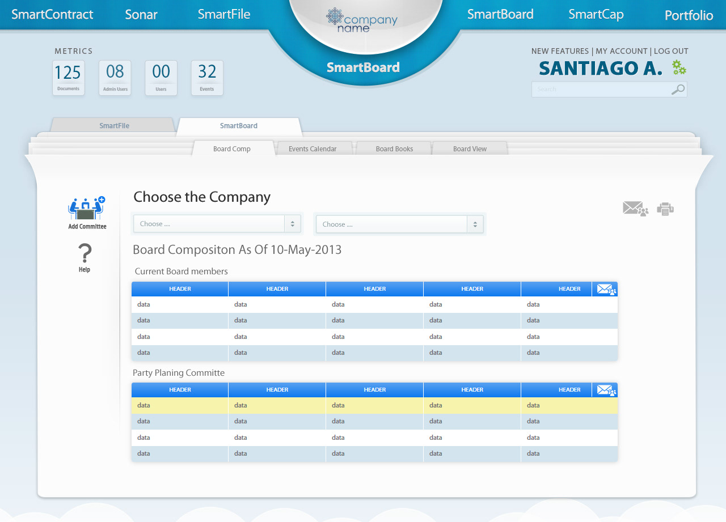Click mail icon in Party Planing Committe header
Viewport: 726px width, 522px height.
point(606,390)
